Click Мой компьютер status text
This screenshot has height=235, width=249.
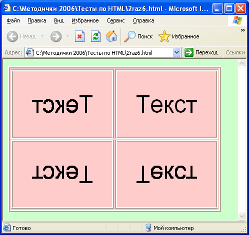point(173,228)
